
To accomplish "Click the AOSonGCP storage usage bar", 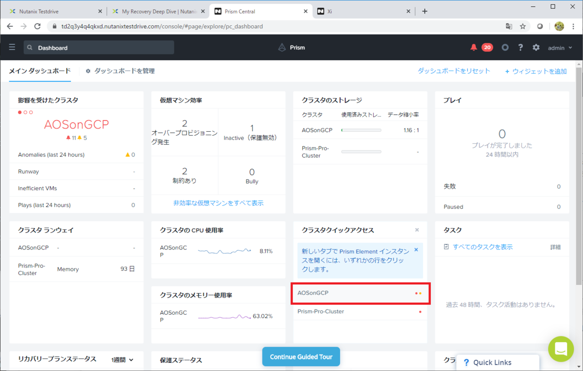I will (361, 130).
